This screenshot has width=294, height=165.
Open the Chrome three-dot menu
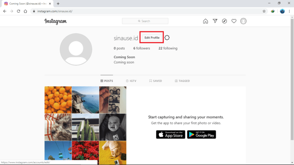coord(289,11)
